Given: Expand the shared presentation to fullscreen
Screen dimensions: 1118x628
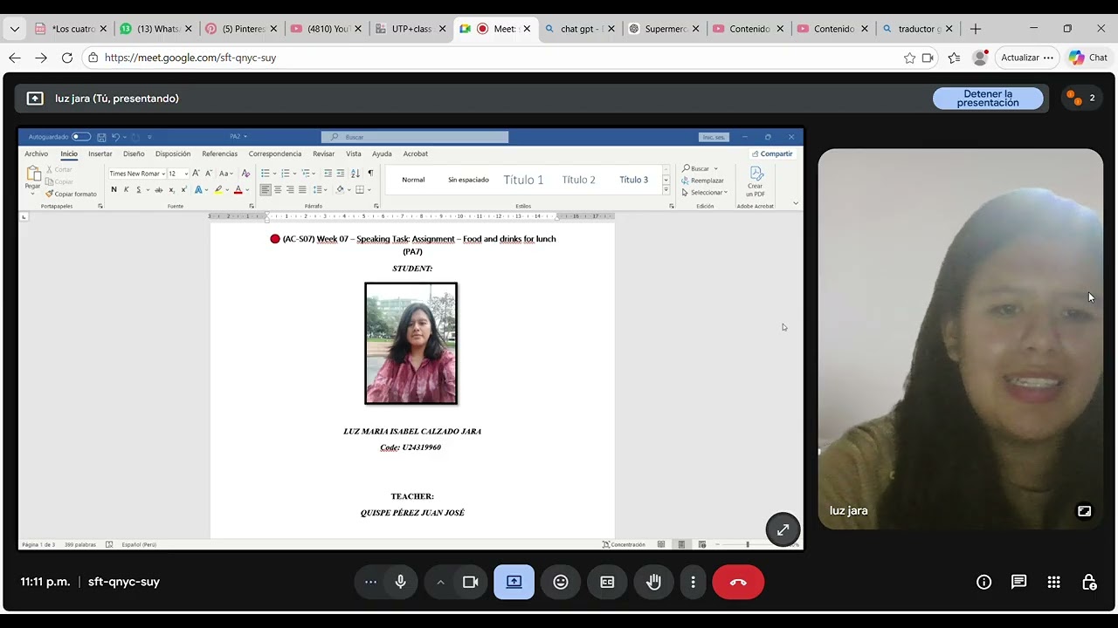Looking at the screenshot, I should tap(783, 529).
